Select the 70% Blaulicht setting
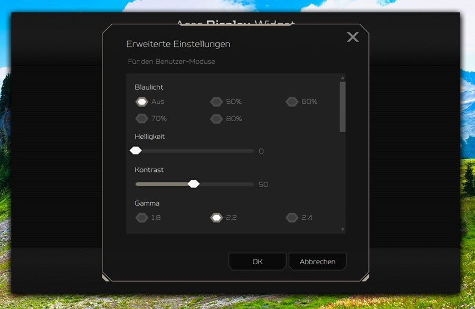The width and height of the screenshot is (475, 309). 141,119
